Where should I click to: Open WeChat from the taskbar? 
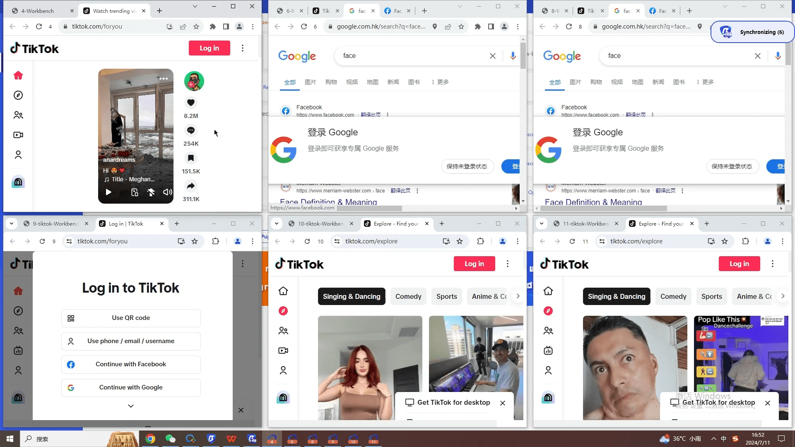click(170, 439)
